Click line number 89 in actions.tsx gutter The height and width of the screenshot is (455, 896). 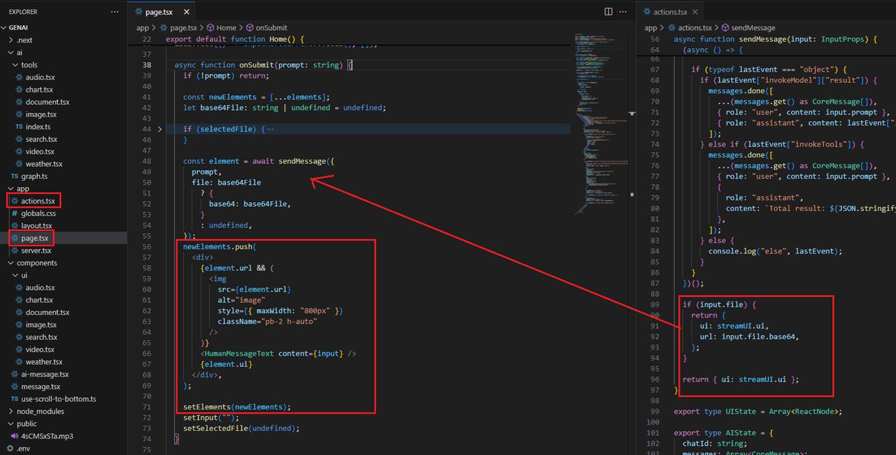point(655,305)
